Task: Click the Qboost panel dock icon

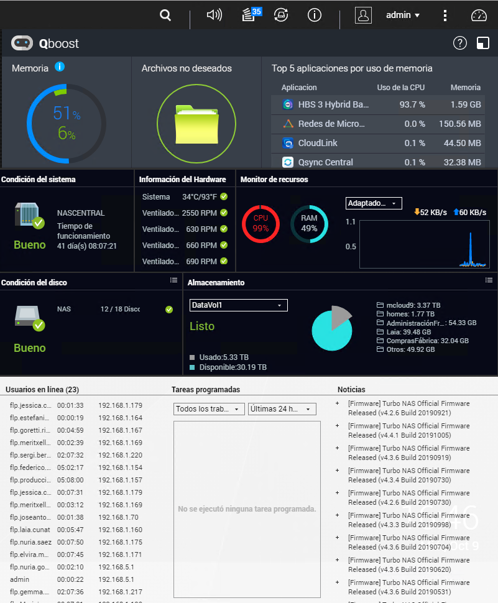Action: (x=482, y=43)
